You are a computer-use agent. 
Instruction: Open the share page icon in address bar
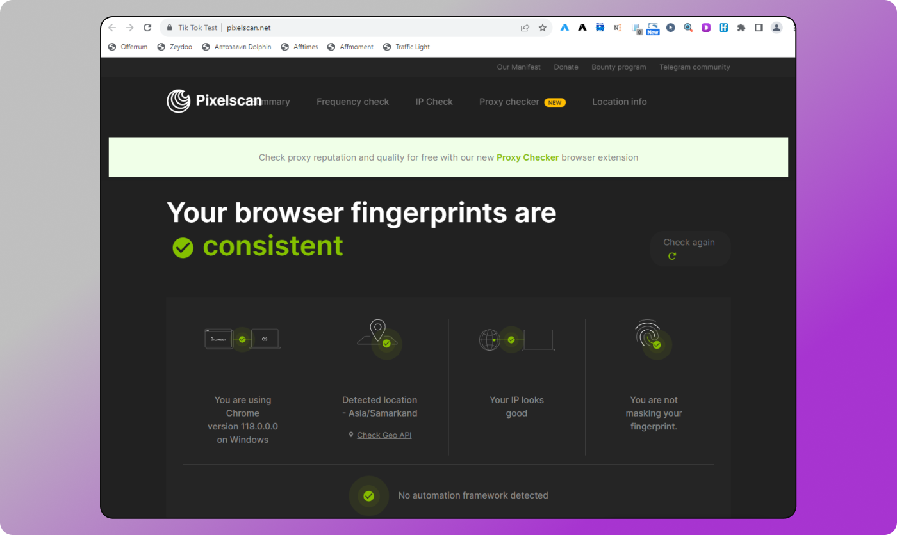pyautogui.click(x=525, y=28)
